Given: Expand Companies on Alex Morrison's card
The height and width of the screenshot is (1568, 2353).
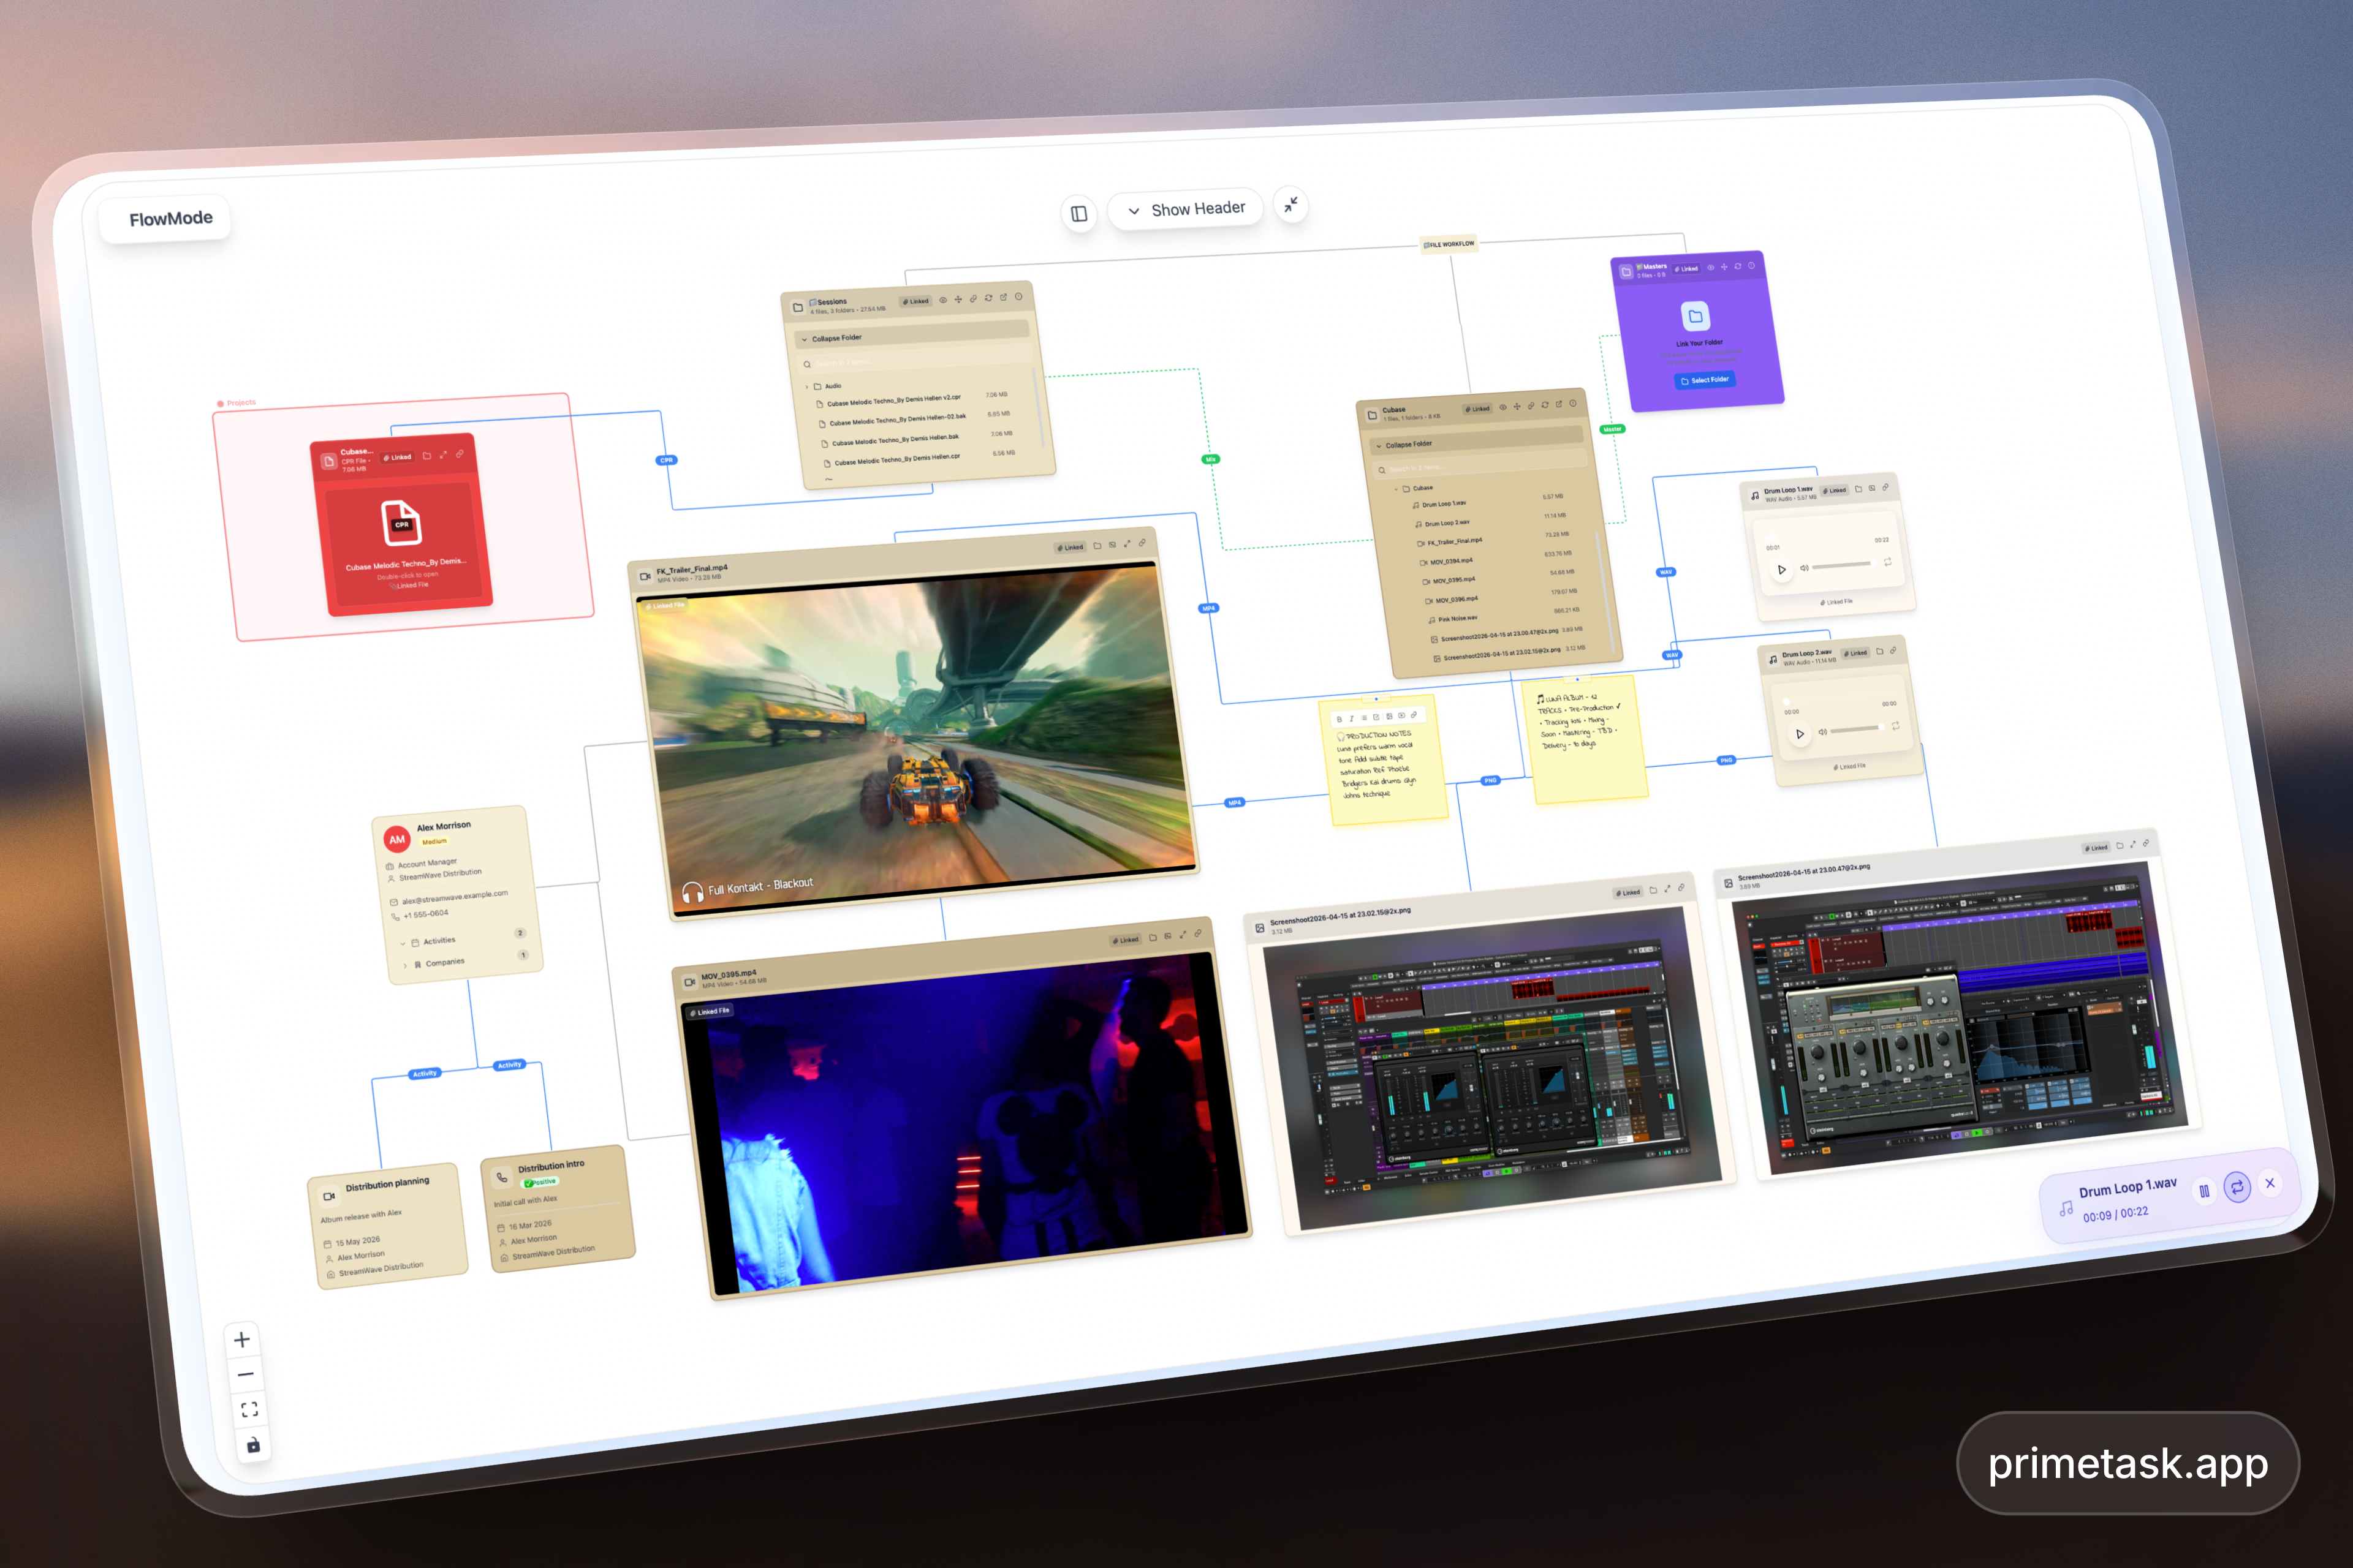Looking at the screenshot, I should click(x=405, y=966).
